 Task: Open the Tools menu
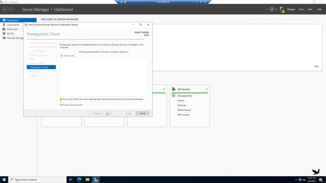[301, 9]
